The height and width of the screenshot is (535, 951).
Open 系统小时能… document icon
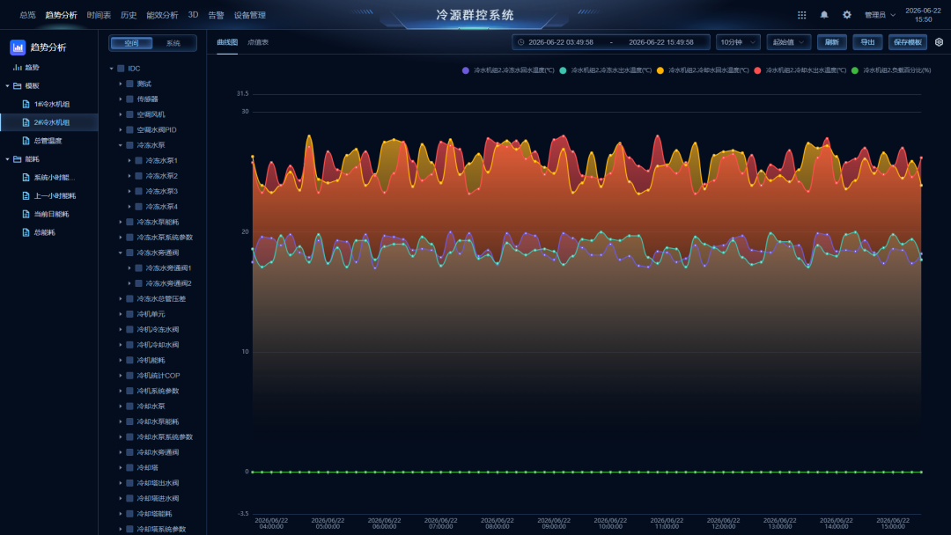tap(26, 178)
